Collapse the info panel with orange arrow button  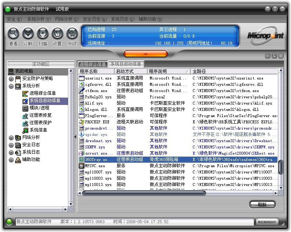[x=146, y=54]
